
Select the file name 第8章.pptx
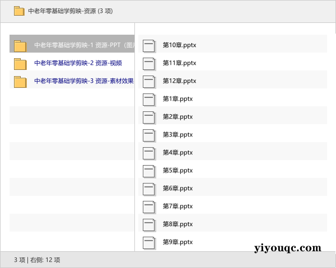tap(178, 224)
